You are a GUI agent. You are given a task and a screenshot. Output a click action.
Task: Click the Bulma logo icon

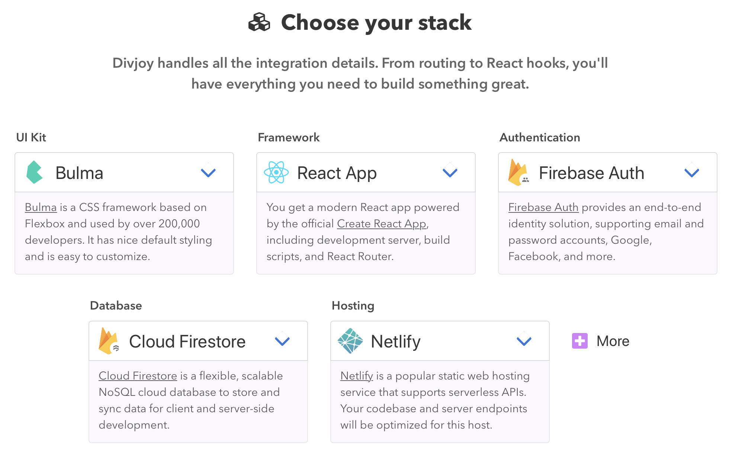point(35,172)
